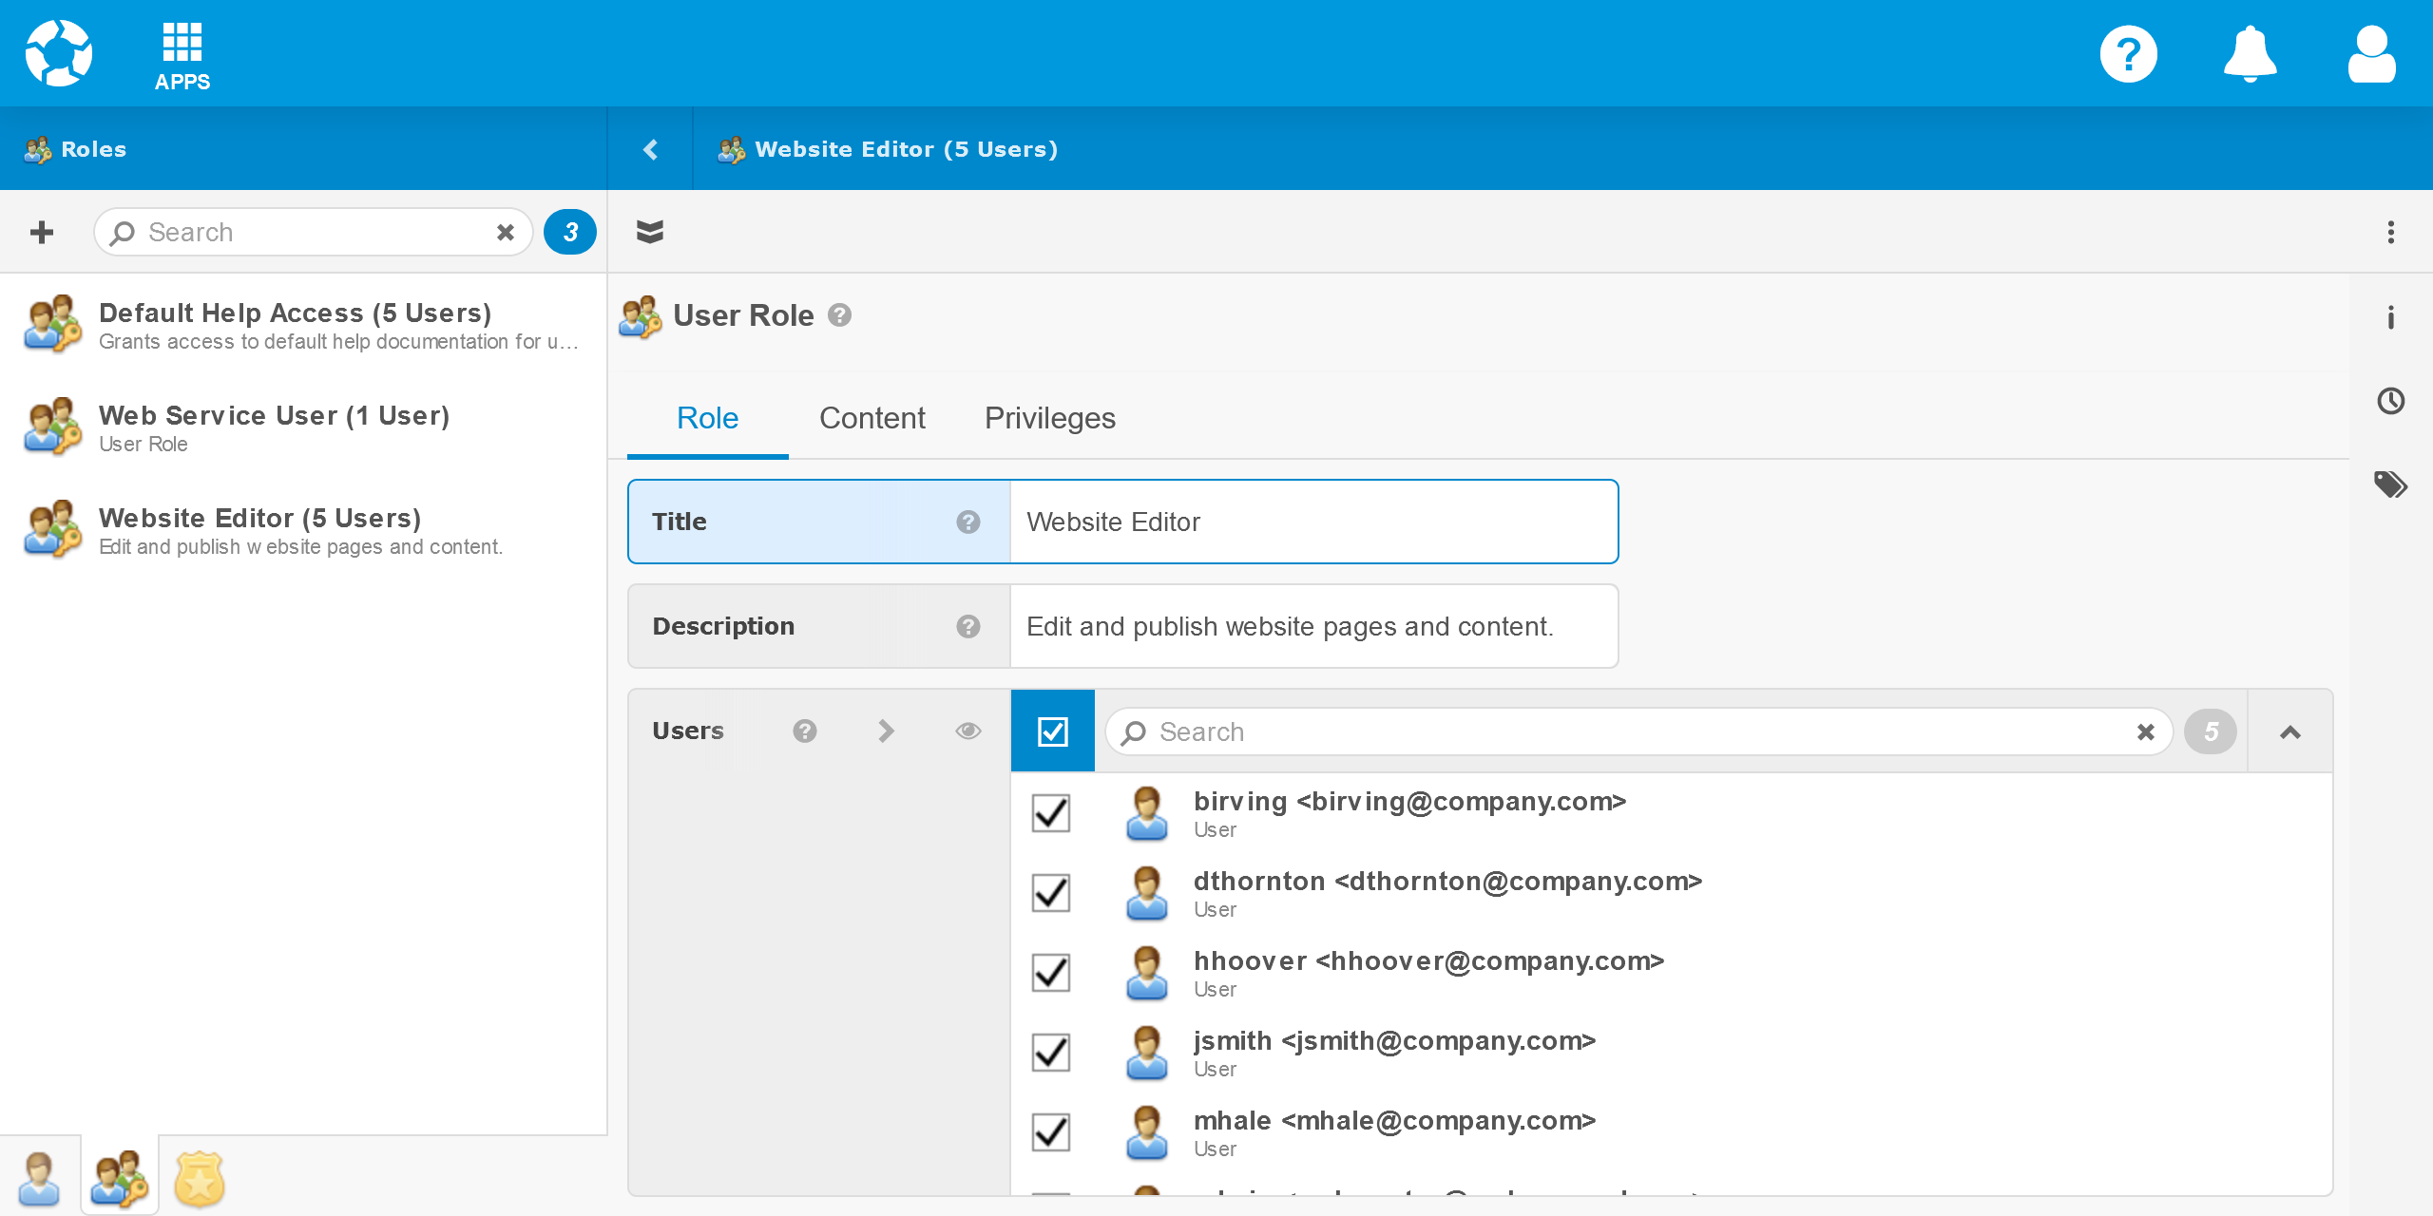Uncheck the jsmith user checkbox
This screenshot has width=2433, height=1216.
[x=1051, y=1053]
